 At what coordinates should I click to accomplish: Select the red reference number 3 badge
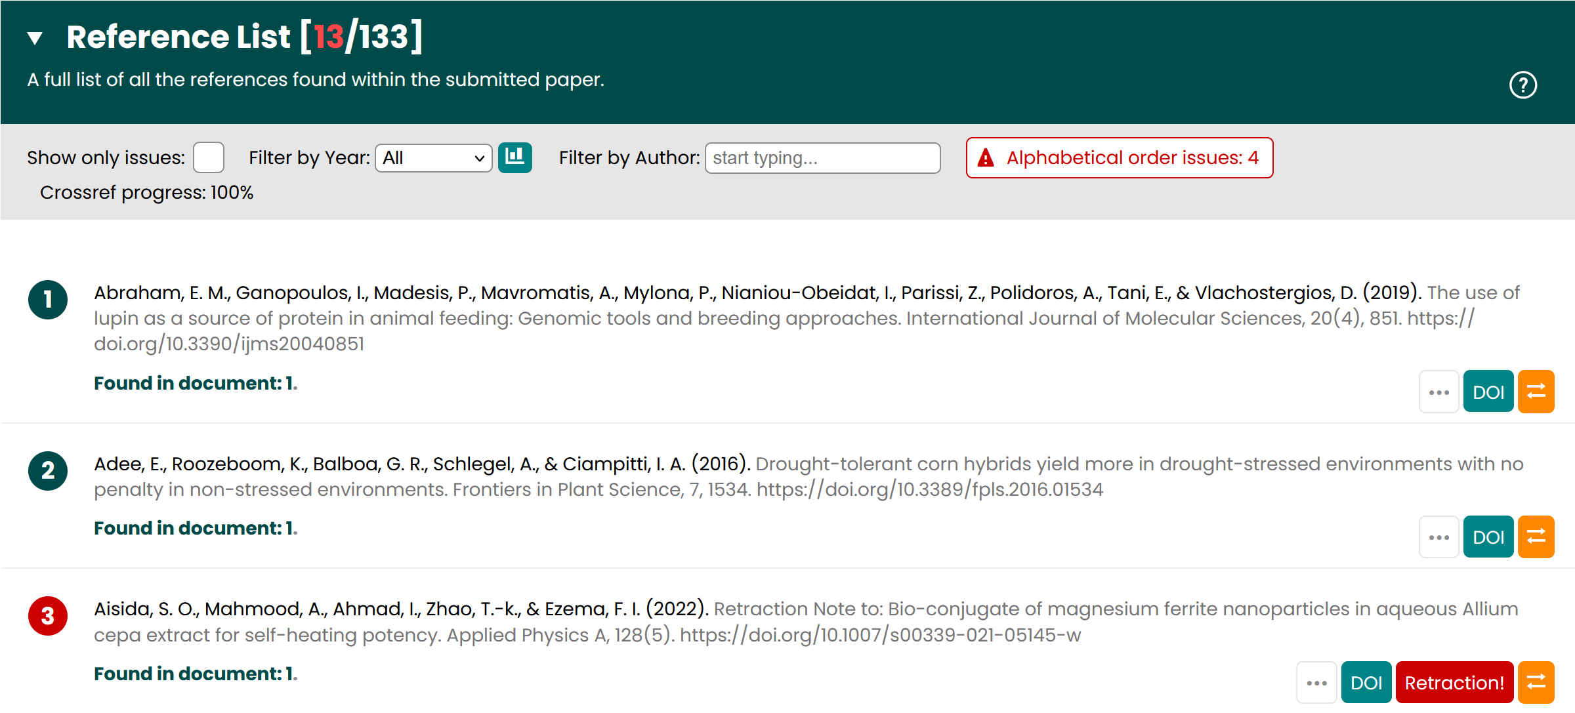[x=48, y=616]
